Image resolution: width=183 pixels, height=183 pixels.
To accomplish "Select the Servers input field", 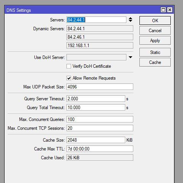I will click(x=96, y=20).
